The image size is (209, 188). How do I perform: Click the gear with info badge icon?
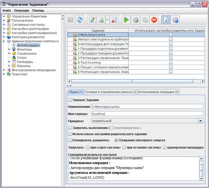[x=175, y=20]
